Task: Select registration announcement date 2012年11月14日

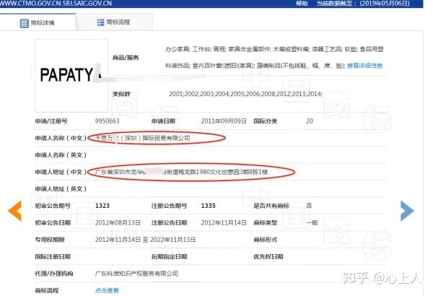Action: pyautogui.click(x=224, y=223)
